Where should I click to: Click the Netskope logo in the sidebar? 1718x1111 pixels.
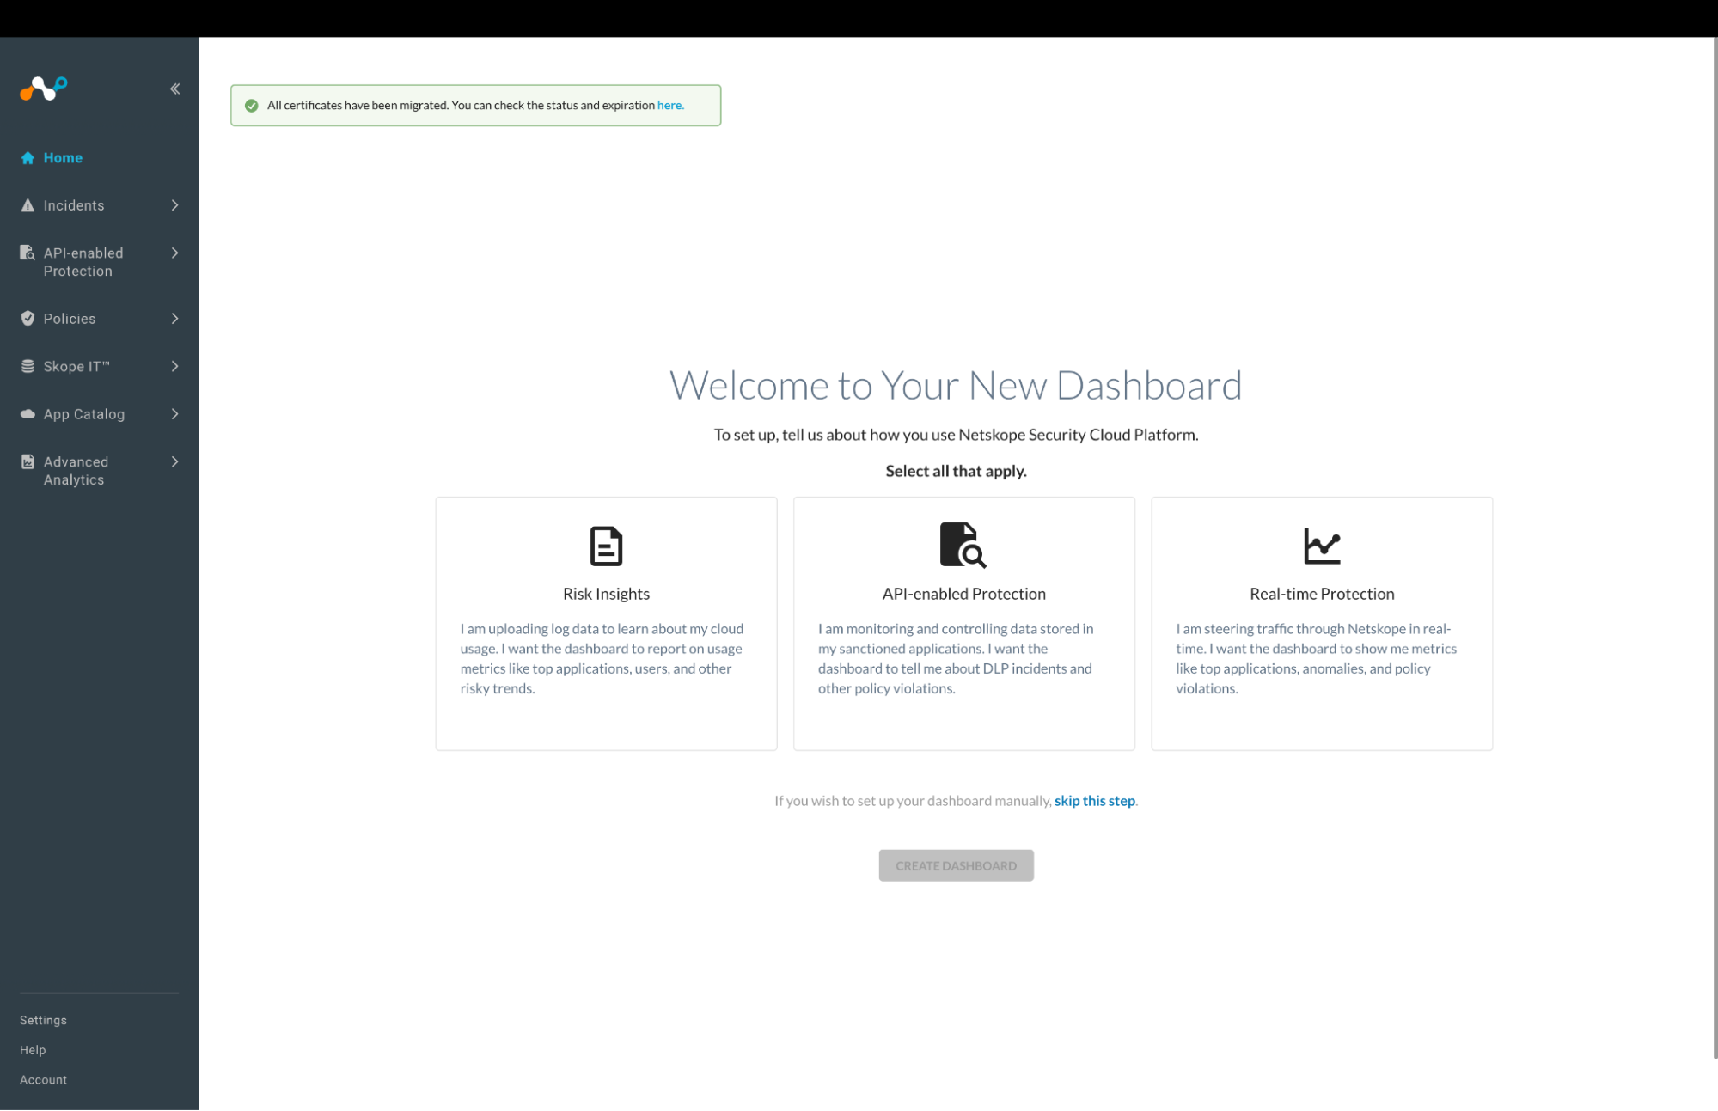(43, 89)
